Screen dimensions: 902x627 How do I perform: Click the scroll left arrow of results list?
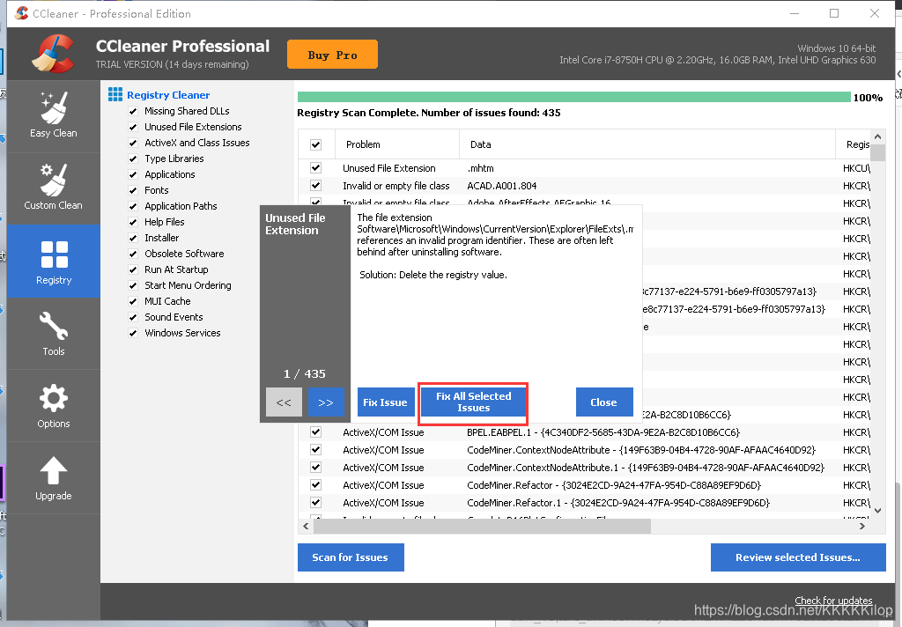[x=306, y=526]
